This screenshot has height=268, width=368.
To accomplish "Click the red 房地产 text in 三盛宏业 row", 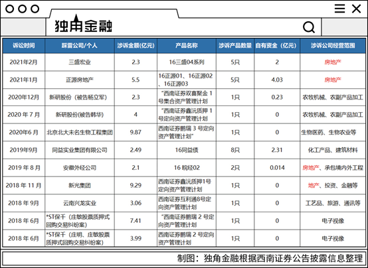I will 333,62.
